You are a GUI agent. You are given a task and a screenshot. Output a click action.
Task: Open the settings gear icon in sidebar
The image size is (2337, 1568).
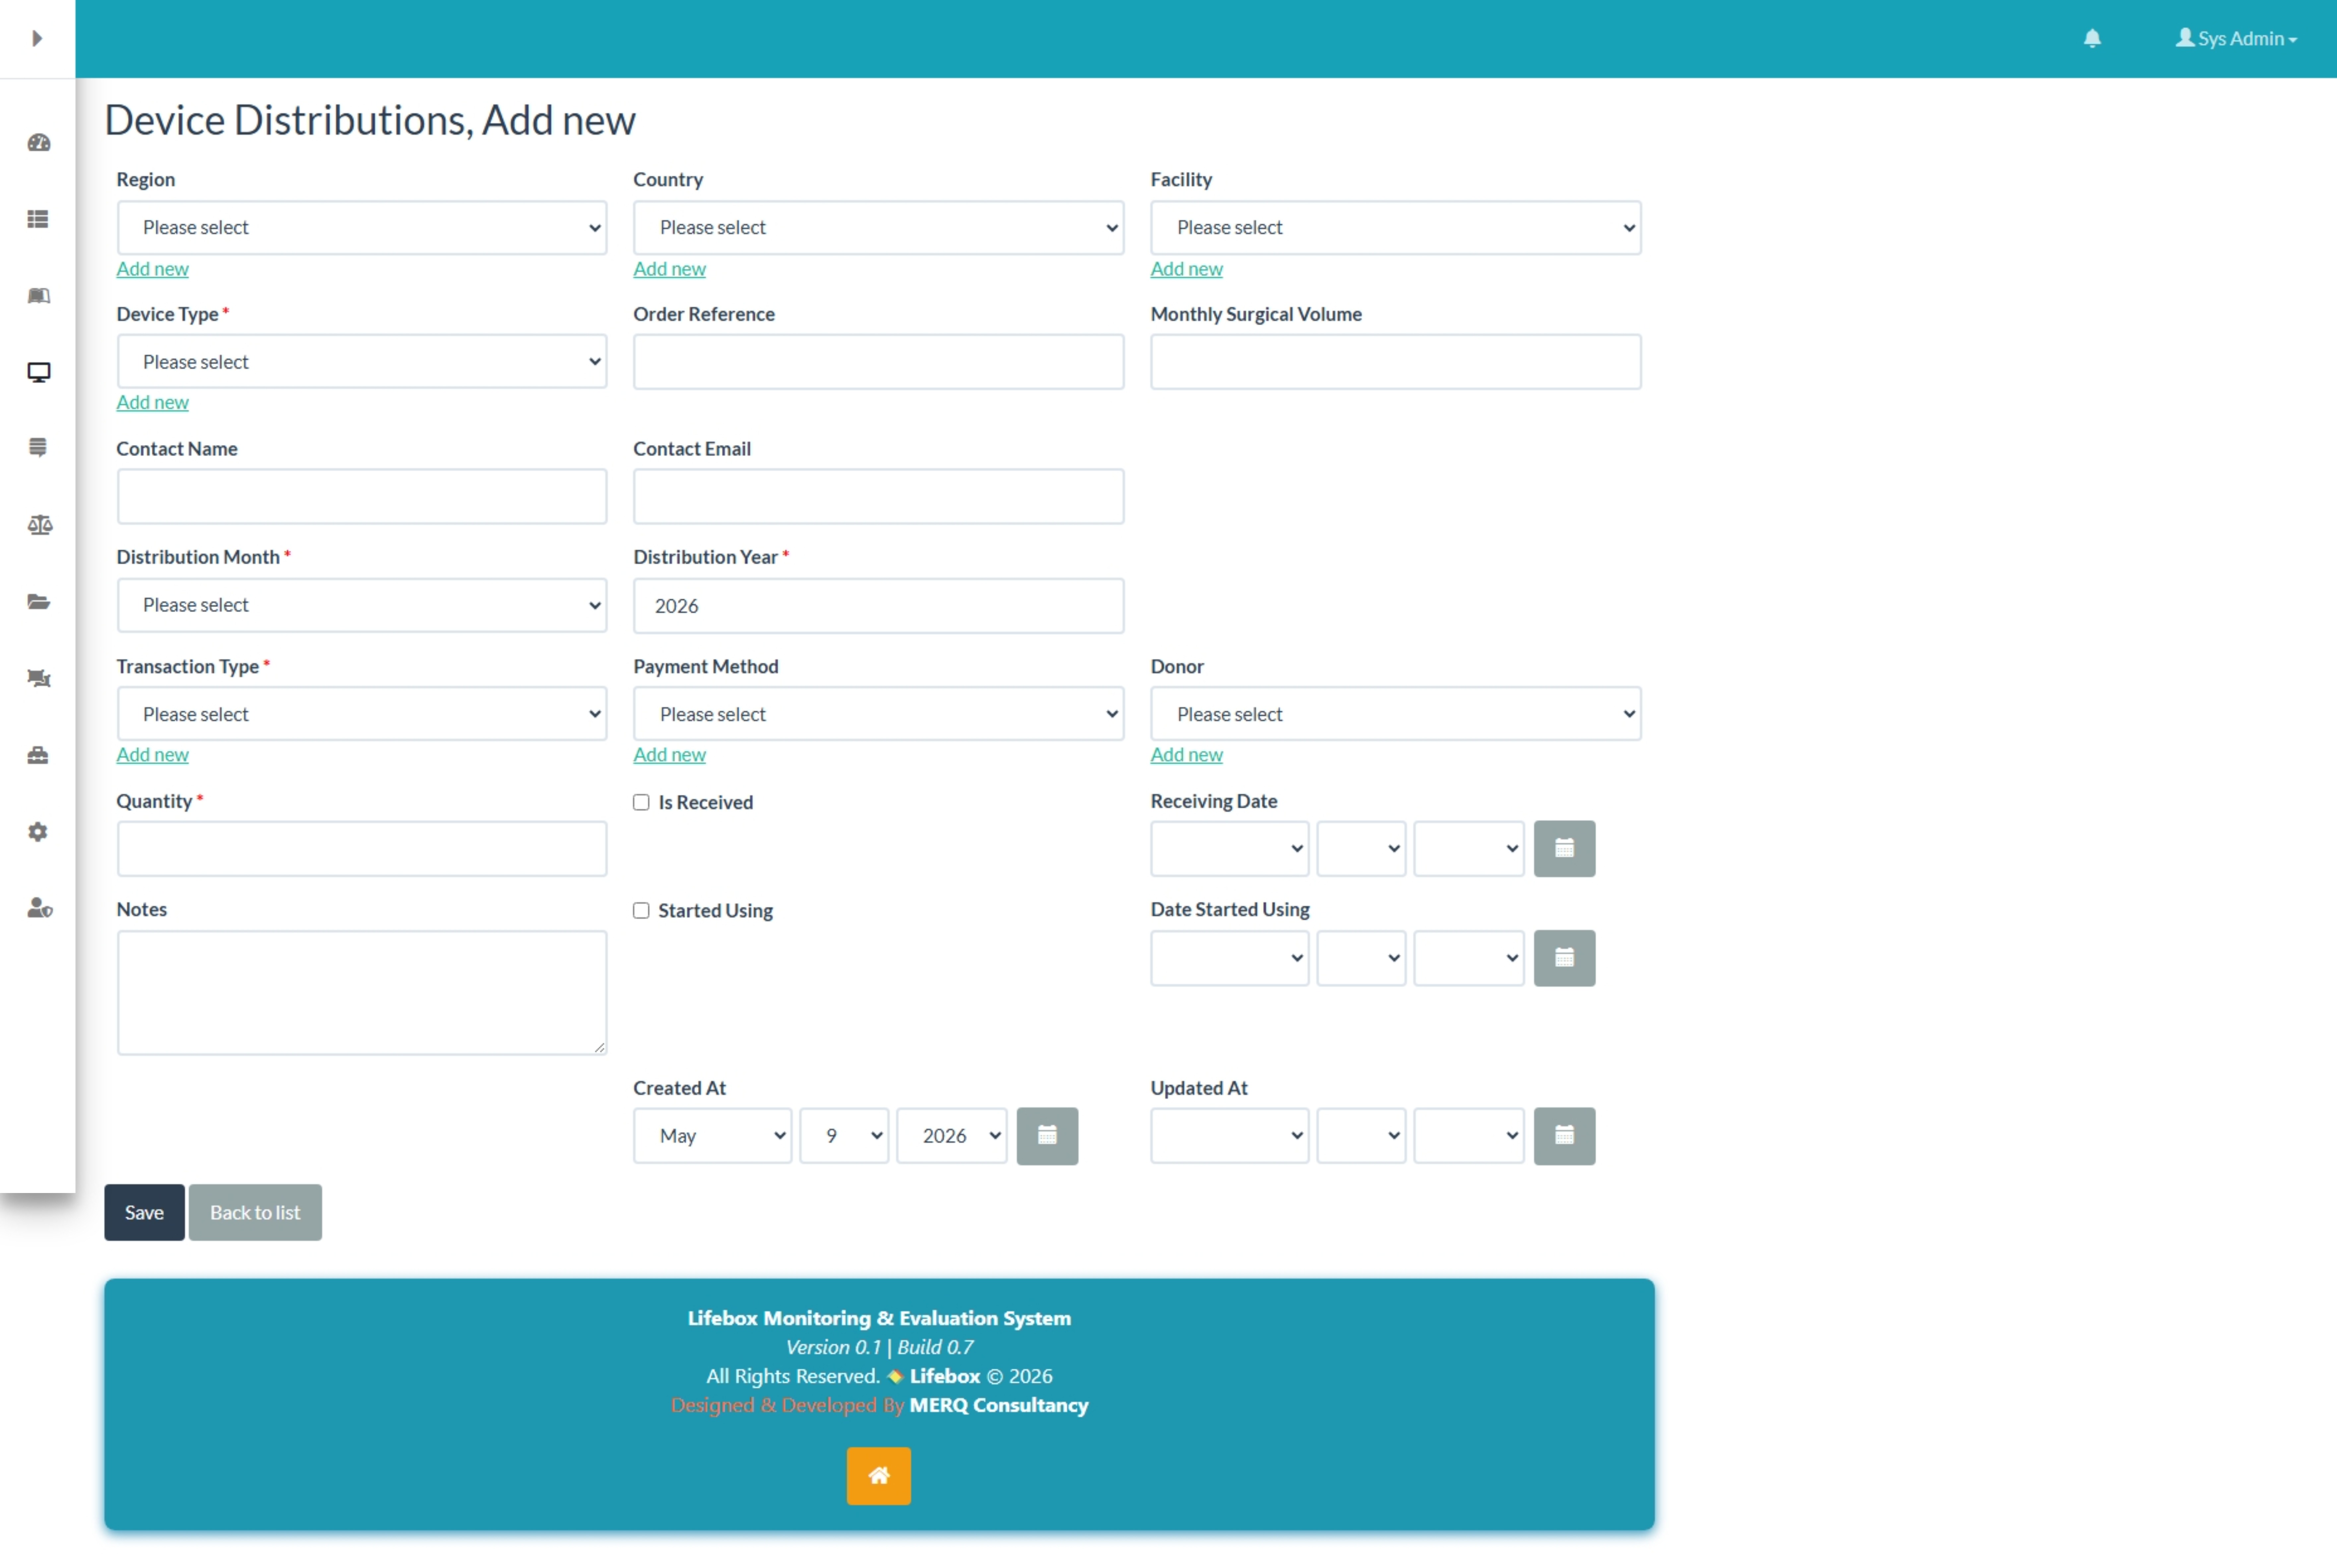[38, 832]
